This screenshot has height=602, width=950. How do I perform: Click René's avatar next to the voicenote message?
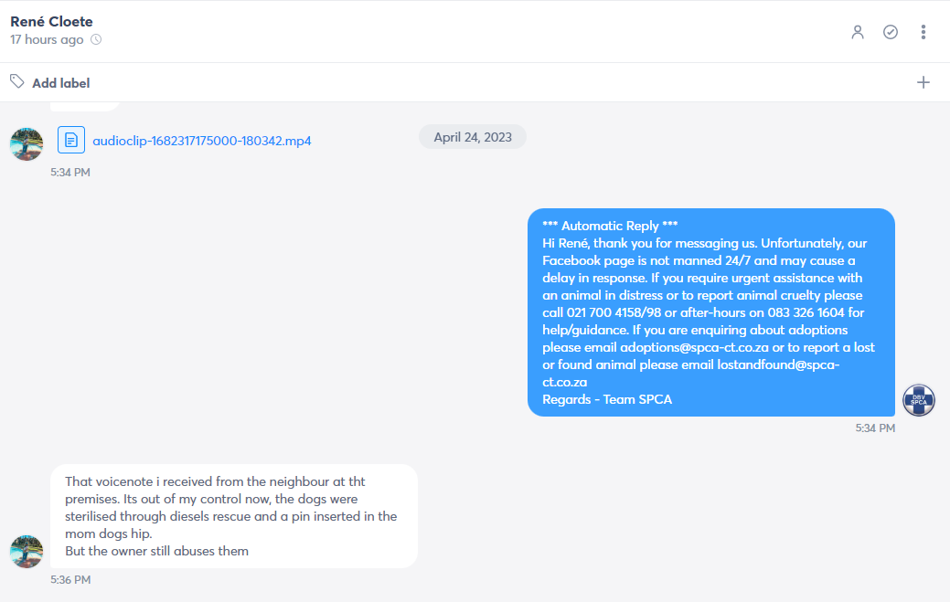coord(26,551)
